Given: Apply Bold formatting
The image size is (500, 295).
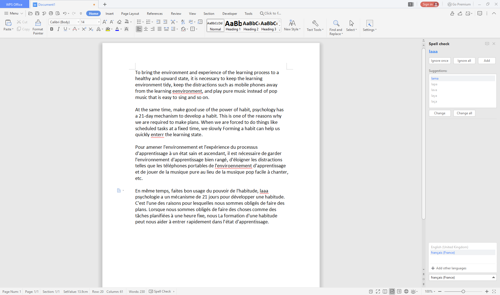Looking at the screenshot, I should pos(51,29).
